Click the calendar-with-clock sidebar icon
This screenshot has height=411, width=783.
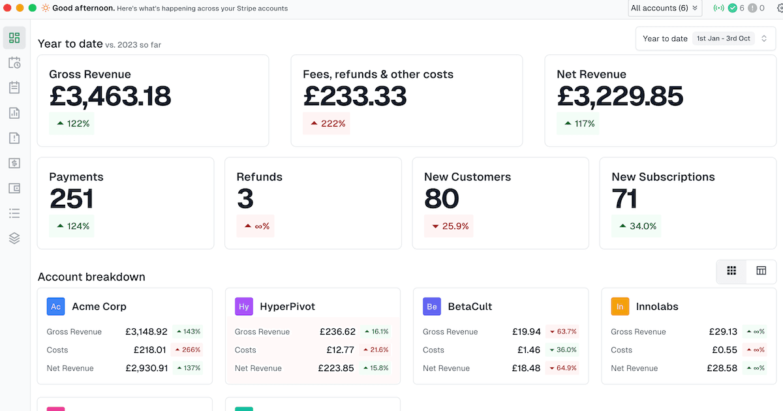click(x=14, y=63)
